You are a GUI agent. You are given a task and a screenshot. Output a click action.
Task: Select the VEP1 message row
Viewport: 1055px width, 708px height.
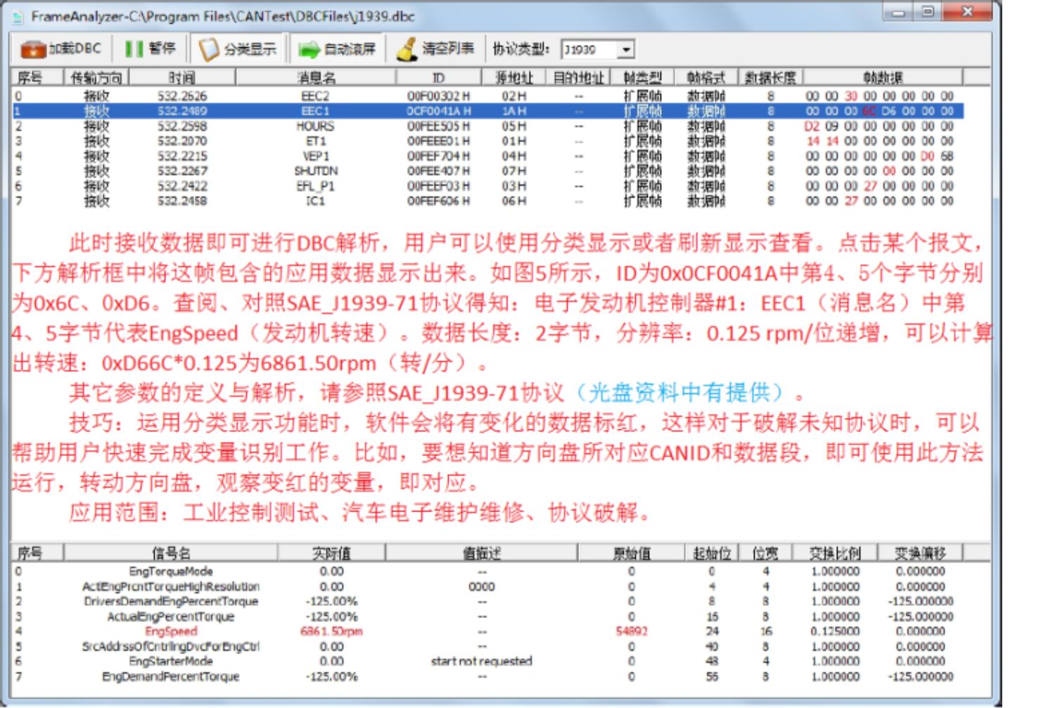pyautogui.click(x=487, y=156)
